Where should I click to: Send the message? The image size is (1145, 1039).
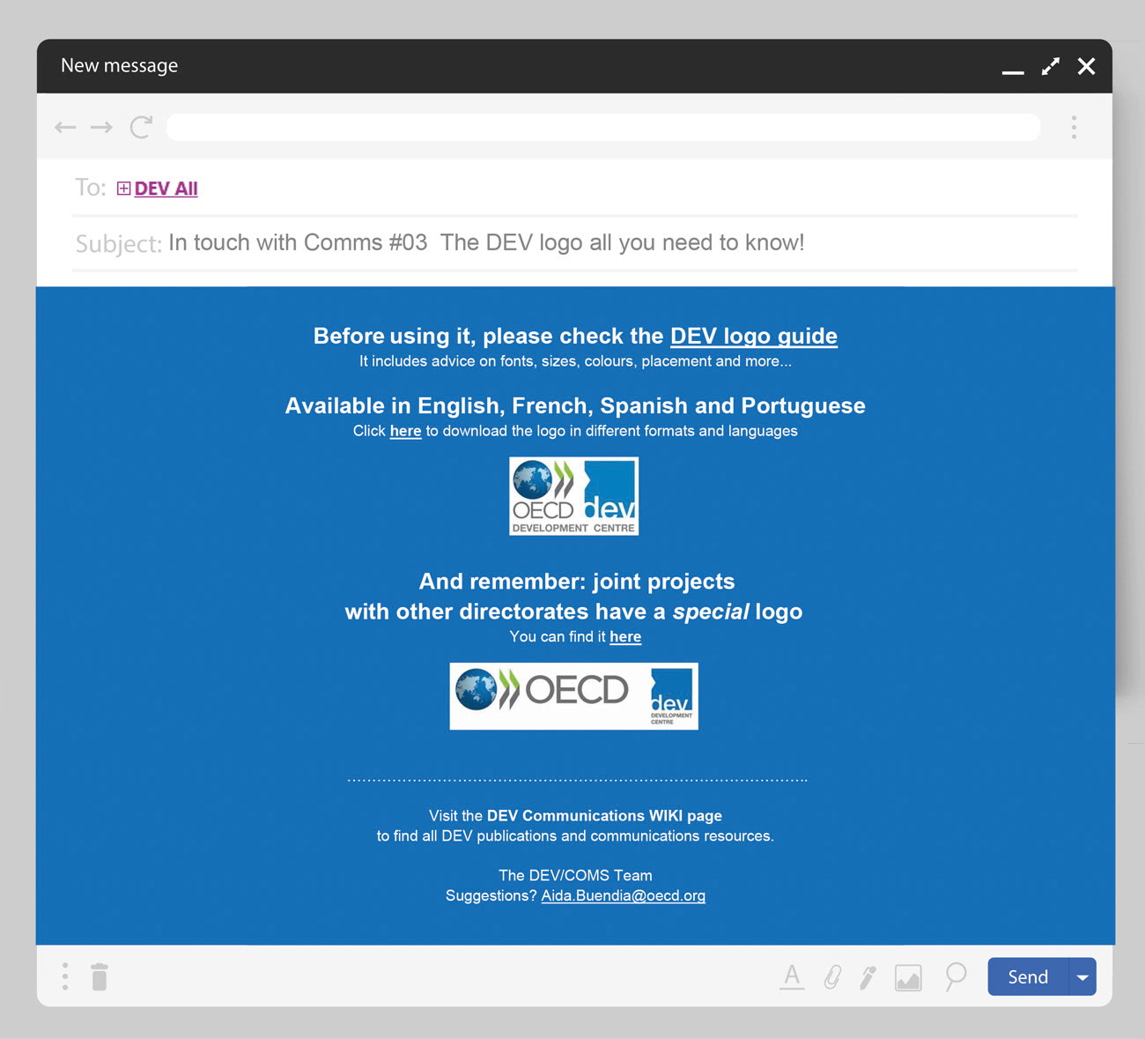[x=1028, y=976]
